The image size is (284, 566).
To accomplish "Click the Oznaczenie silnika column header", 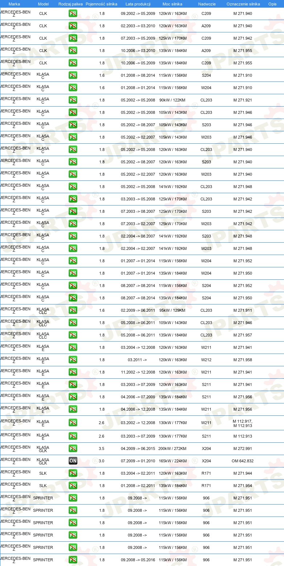I will (x=243, y=4).
